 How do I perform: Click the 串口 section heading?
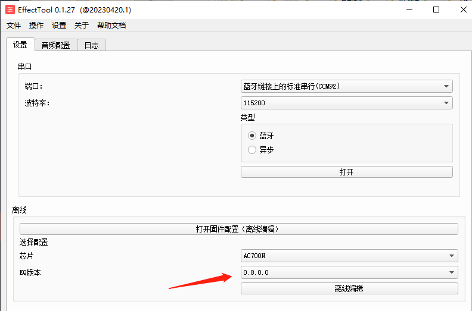coord(24,67)
